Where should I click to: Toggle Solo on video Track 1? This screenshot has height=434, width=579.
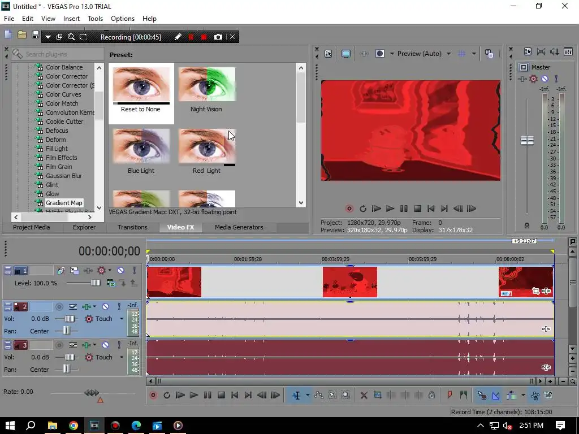pos(135,271)
